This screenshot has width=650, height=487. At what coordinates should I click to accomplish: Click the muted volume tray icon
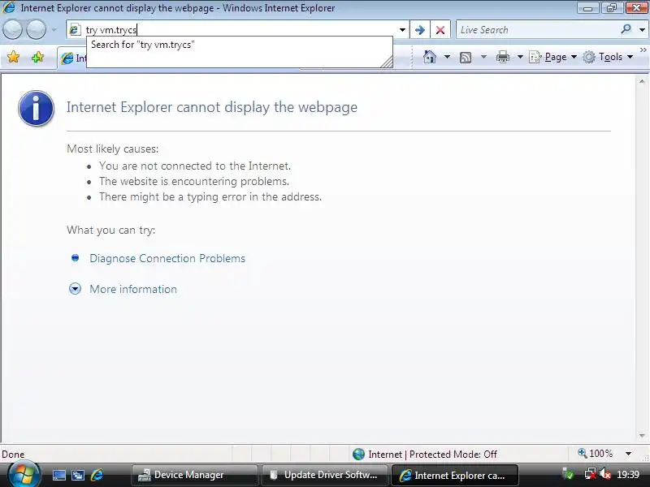point(605,475)
